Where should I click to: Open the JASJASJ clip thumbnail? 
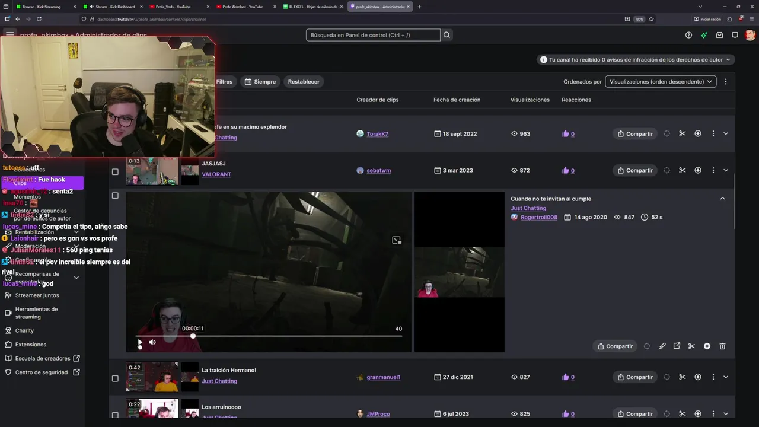(152, 171)
